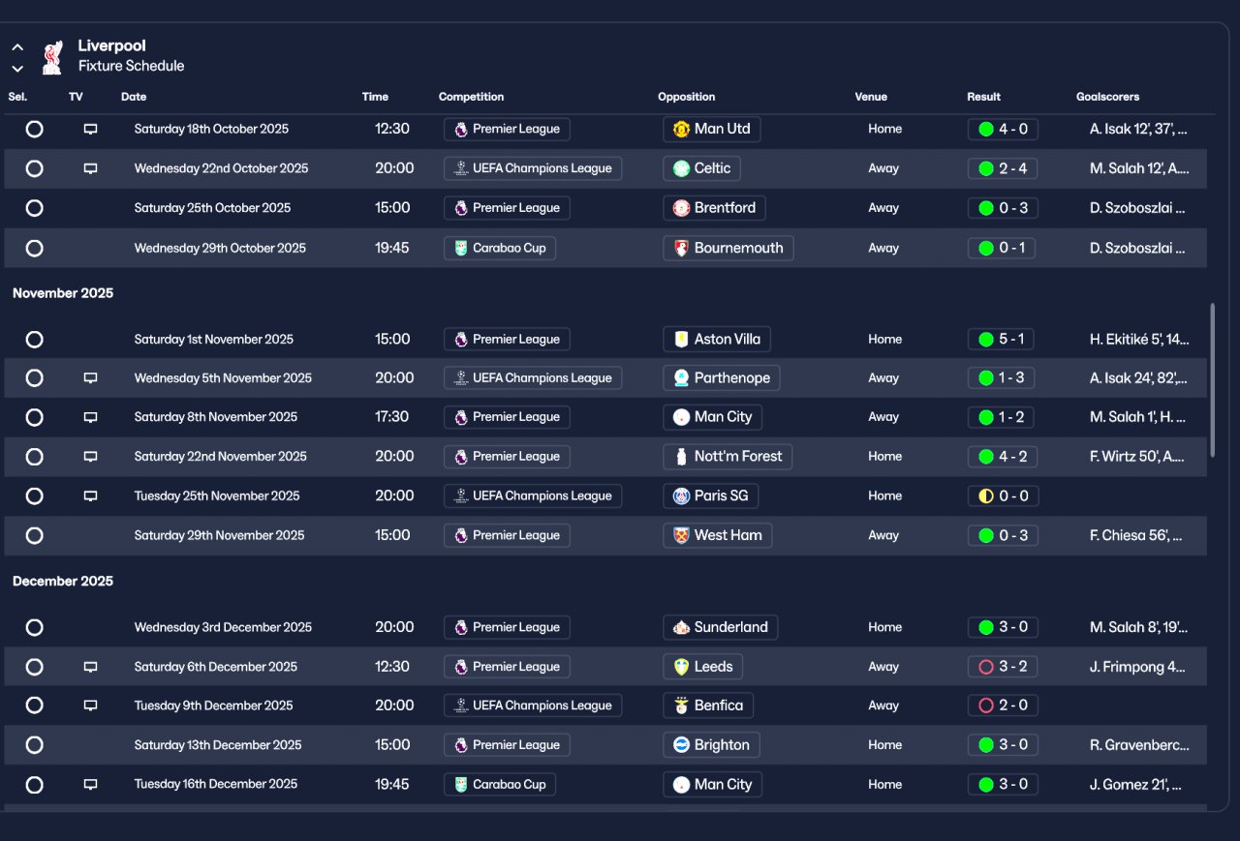The image size is (1240, 841).
Task: Click the Celtic club badge
Action: pyautogui.click(x=682, y=168)
